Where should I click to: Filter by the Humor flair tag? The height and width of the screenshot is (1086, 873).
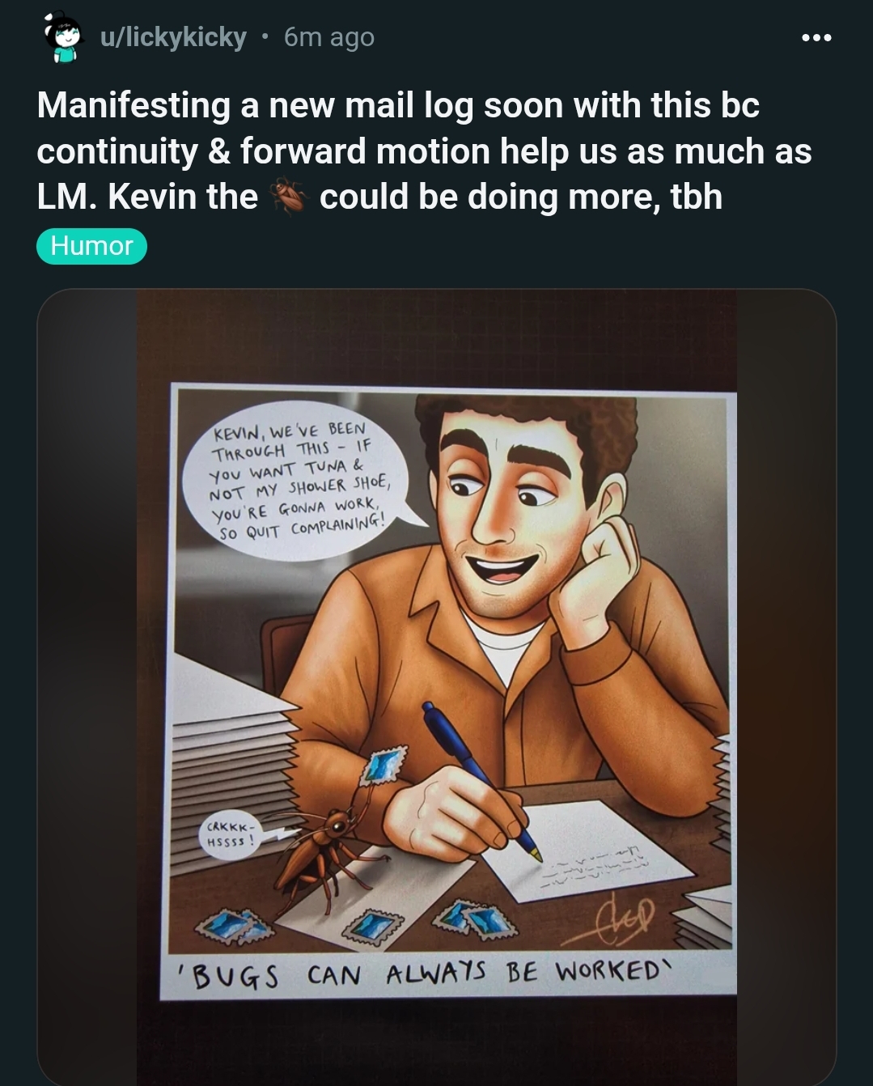coord(91,246)
